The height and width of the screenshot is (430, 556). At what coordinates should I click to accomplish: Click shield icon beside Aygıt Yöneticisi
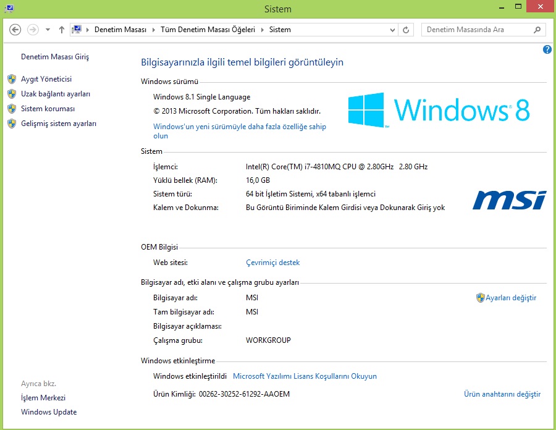click(12, 79)
